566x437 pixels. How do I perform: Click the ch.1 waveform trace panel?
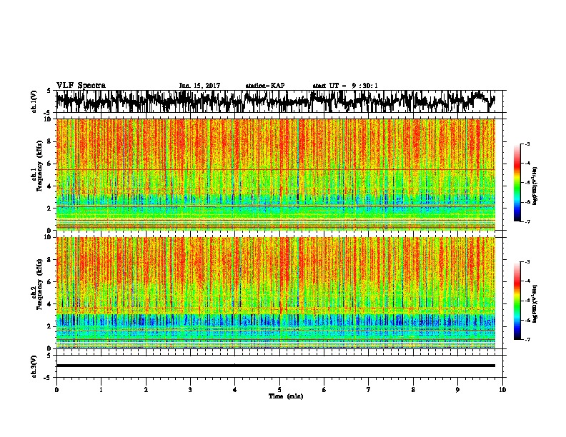[279, 101]
